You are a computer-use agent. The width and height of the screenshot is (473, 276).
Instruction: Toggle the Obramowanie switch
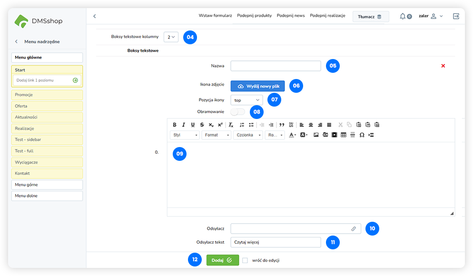tap(237, 112)
